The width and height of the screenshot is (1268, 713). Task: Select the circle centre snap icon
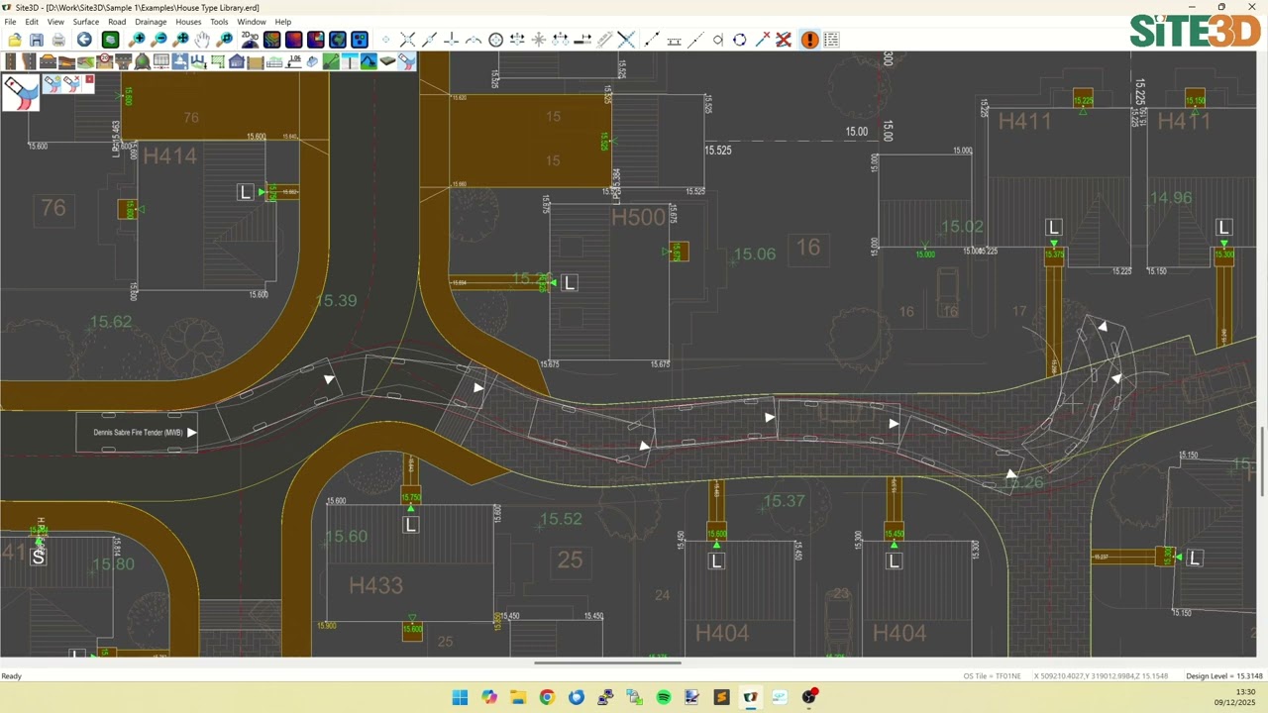[496, 40]
